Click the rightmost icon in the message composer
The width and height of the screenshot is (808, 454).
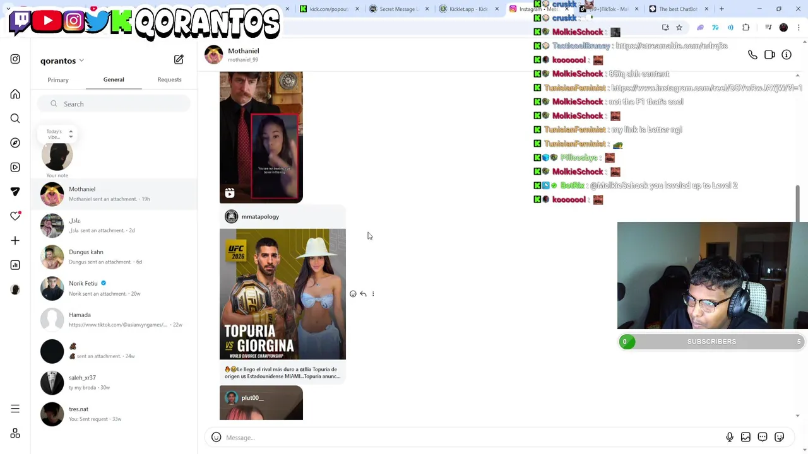[780, 438]
